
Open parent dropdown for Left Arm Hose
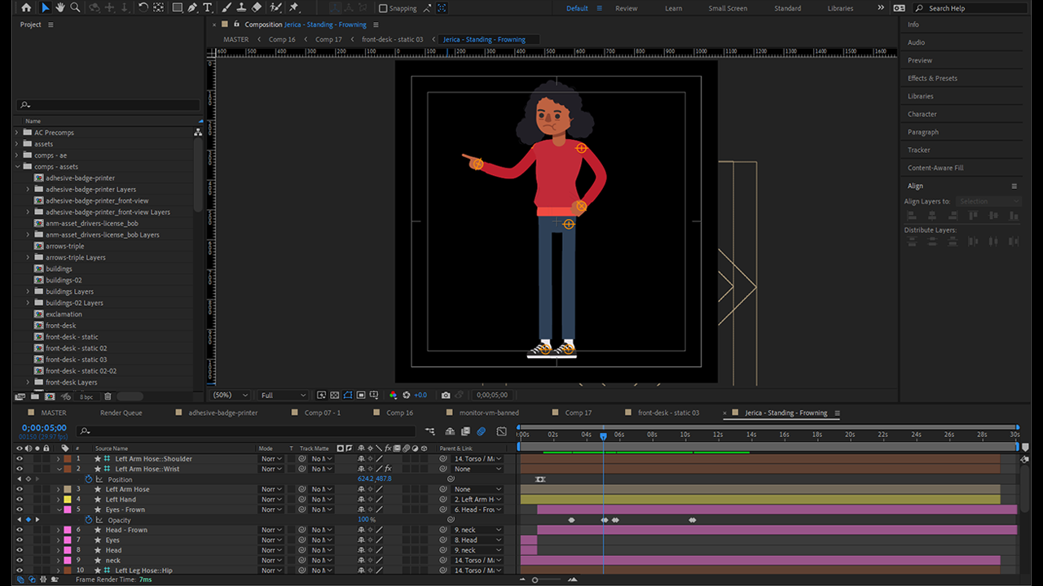point(477,489)
